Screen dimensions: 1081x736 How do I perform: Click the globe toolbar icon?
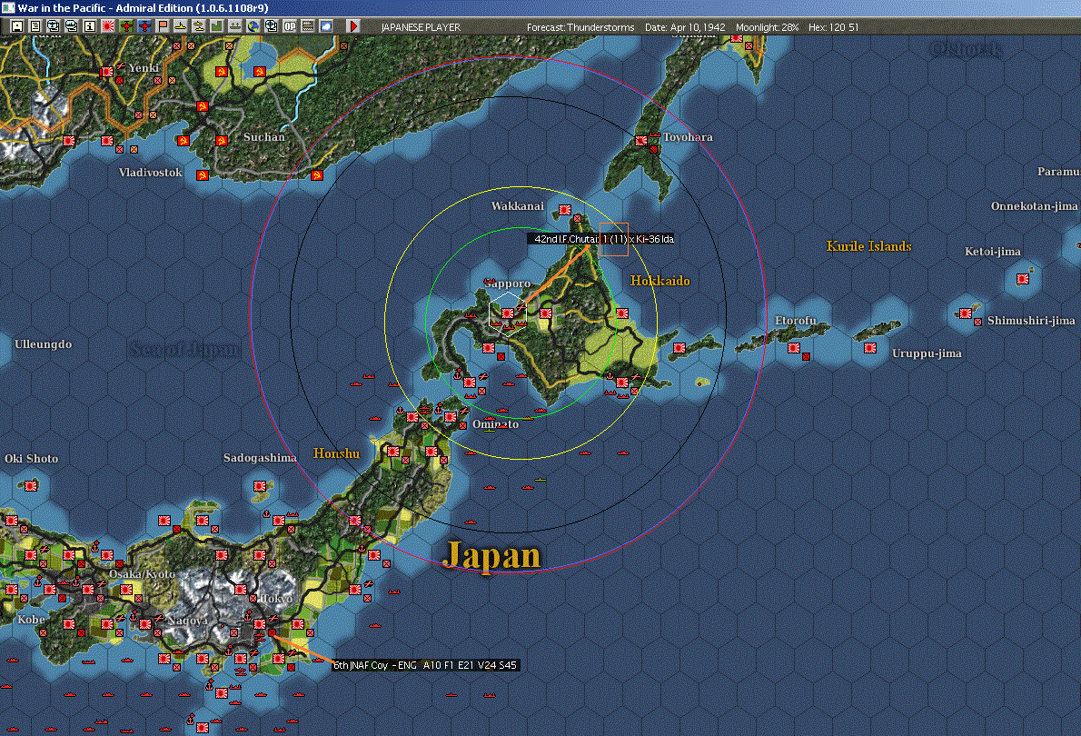coord(253,26)
